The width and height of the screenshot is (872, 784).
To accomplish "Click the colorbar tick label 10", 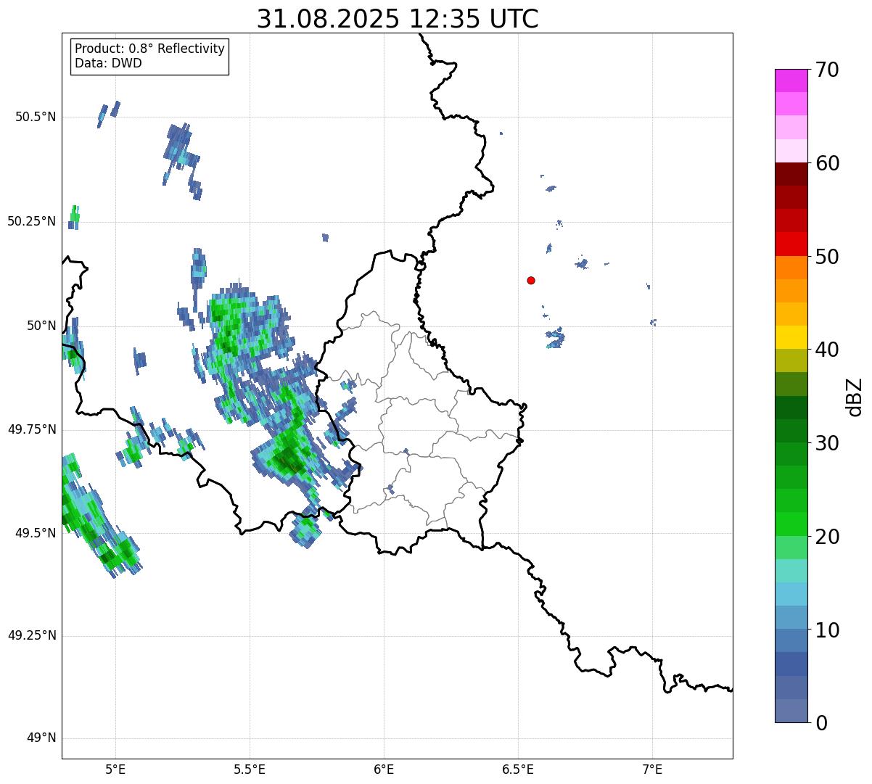I will pos(828,630).
